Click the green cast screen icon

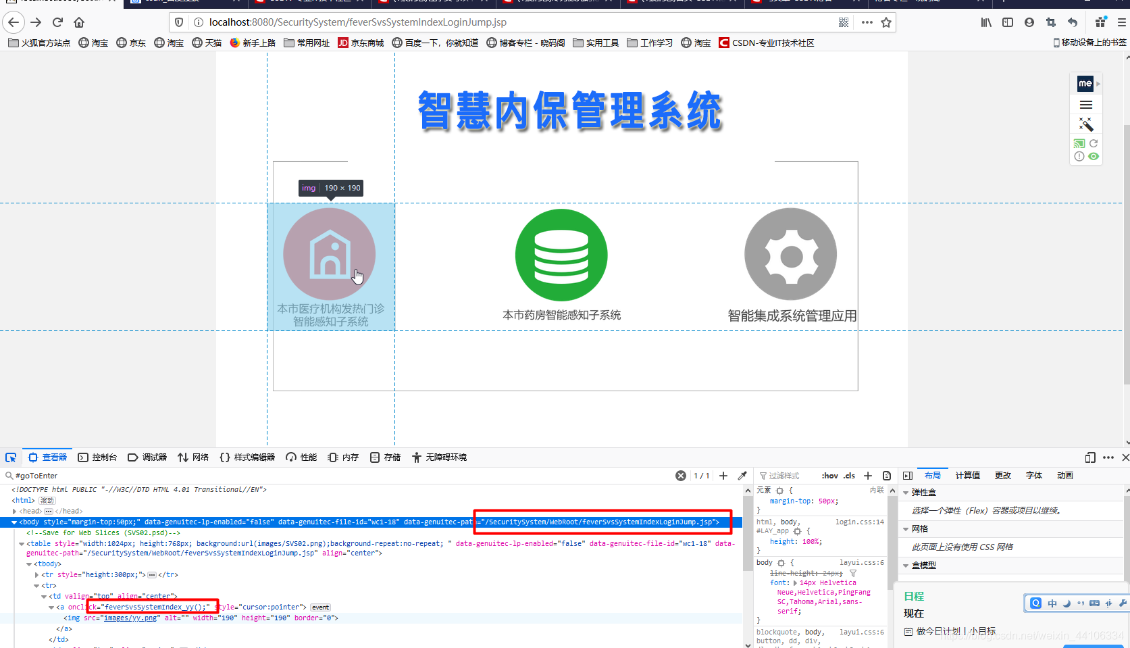(1079, 143)
